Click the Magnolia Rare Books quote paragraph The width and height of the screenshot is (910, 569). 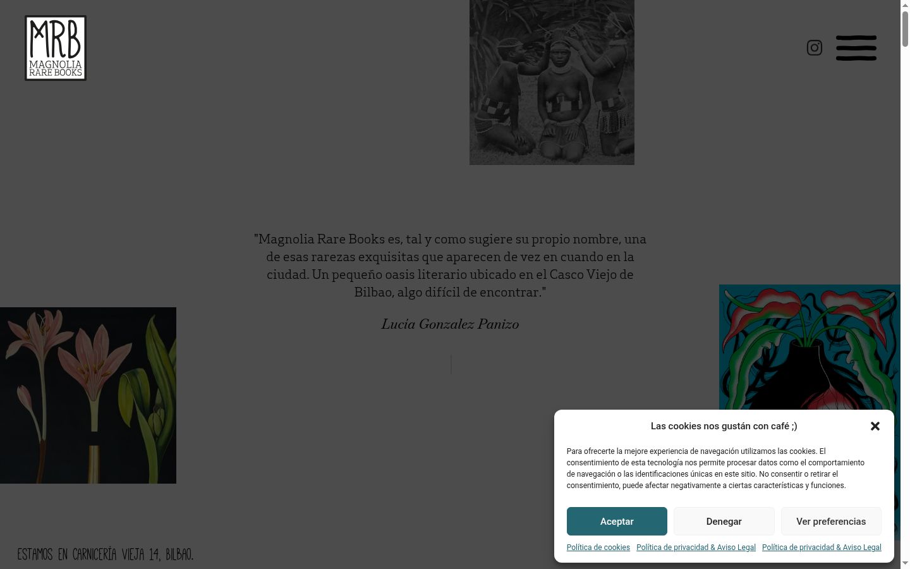point(450,266)
